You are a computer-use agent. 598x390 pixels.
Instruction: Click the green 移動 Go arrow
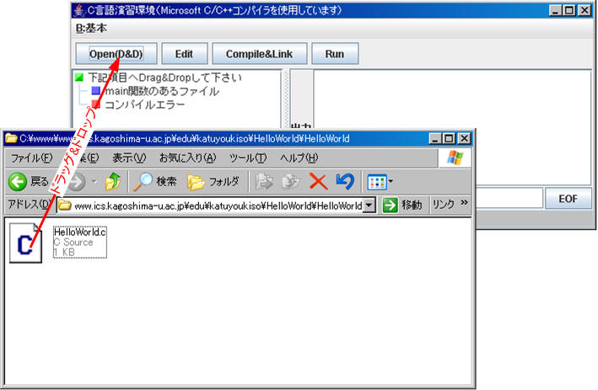(x=390, y=205)
